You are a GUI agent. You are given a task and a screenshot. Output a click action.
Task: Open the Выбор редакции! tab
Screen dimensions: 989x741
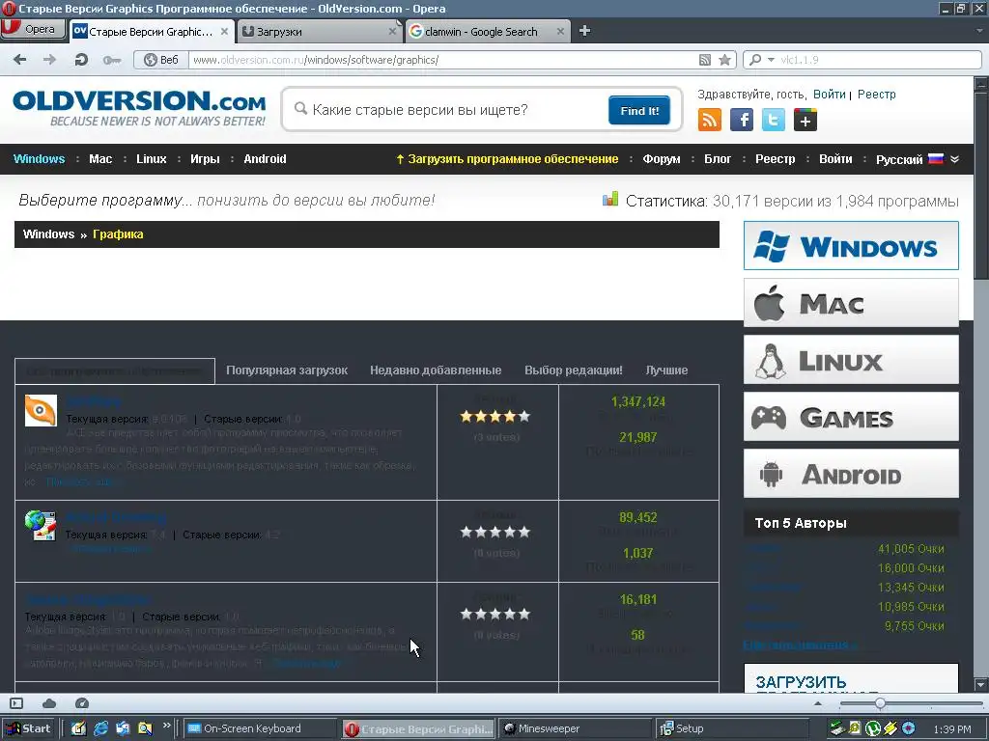[x=574, y=370]
